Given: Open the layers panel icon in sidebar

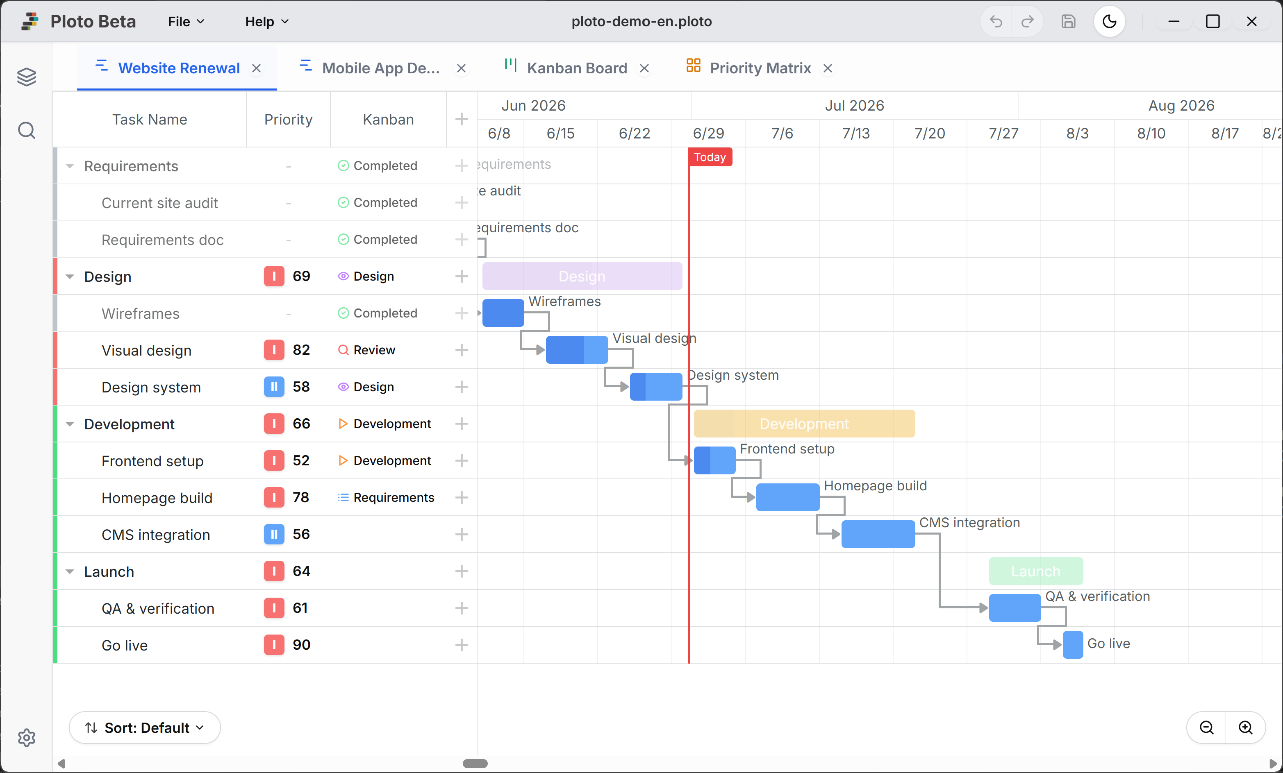Looking at the screenshot, I should (x=27, y=77).
